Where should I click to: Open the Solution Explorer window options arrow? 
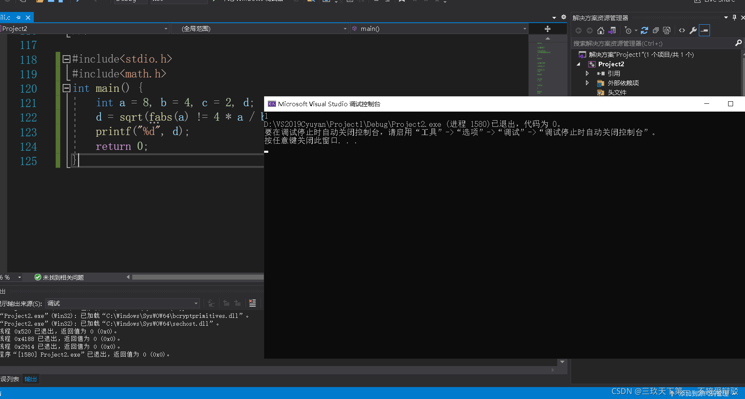pyautogui.click(x=726, y=17)
